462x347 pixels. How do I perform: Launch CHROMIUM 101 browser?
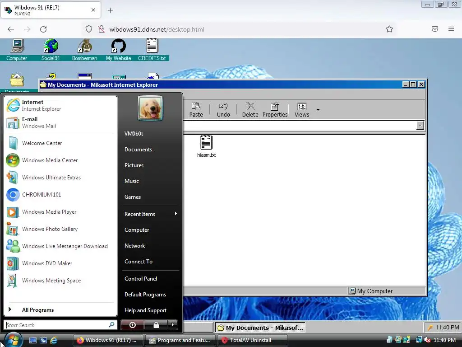click(x=60, y=194)
